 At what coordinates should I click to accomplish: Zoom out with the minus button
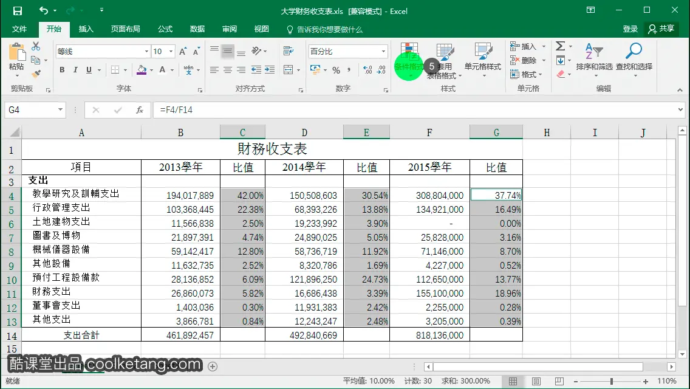tap(576, 382)
